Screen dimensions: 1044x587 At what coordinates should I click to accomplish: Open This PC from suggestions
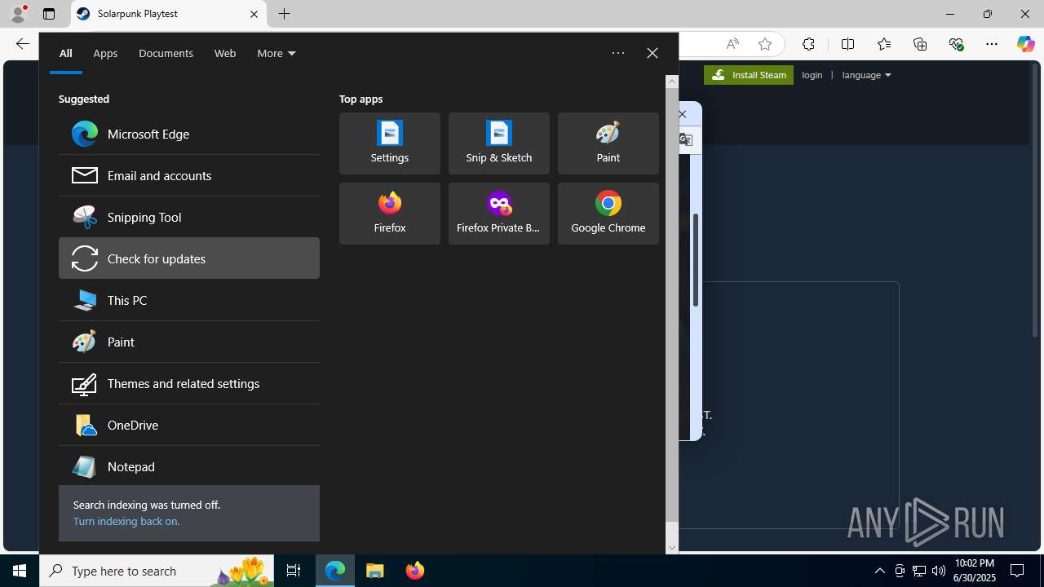[188, 300]
